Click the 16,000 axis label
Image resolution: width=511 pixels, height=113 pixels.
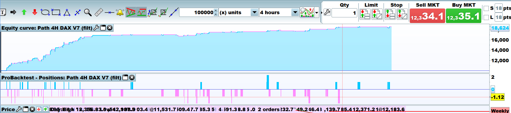coord(500,40)
